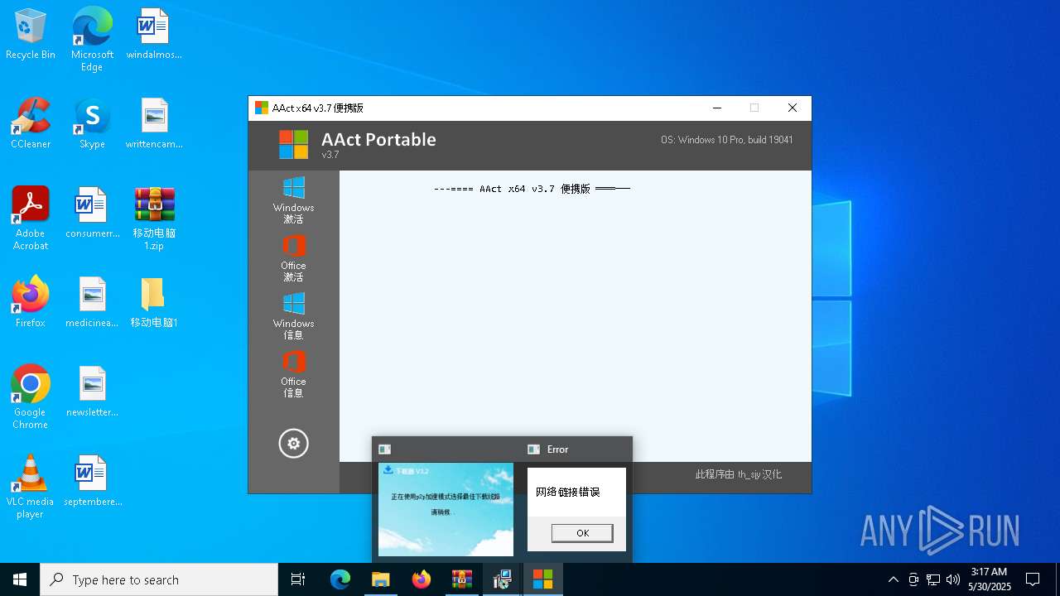Screen dimensions: 1060x596
Task: Click the OS: Windows 10 Pro build text
Action: coord(726,140)
